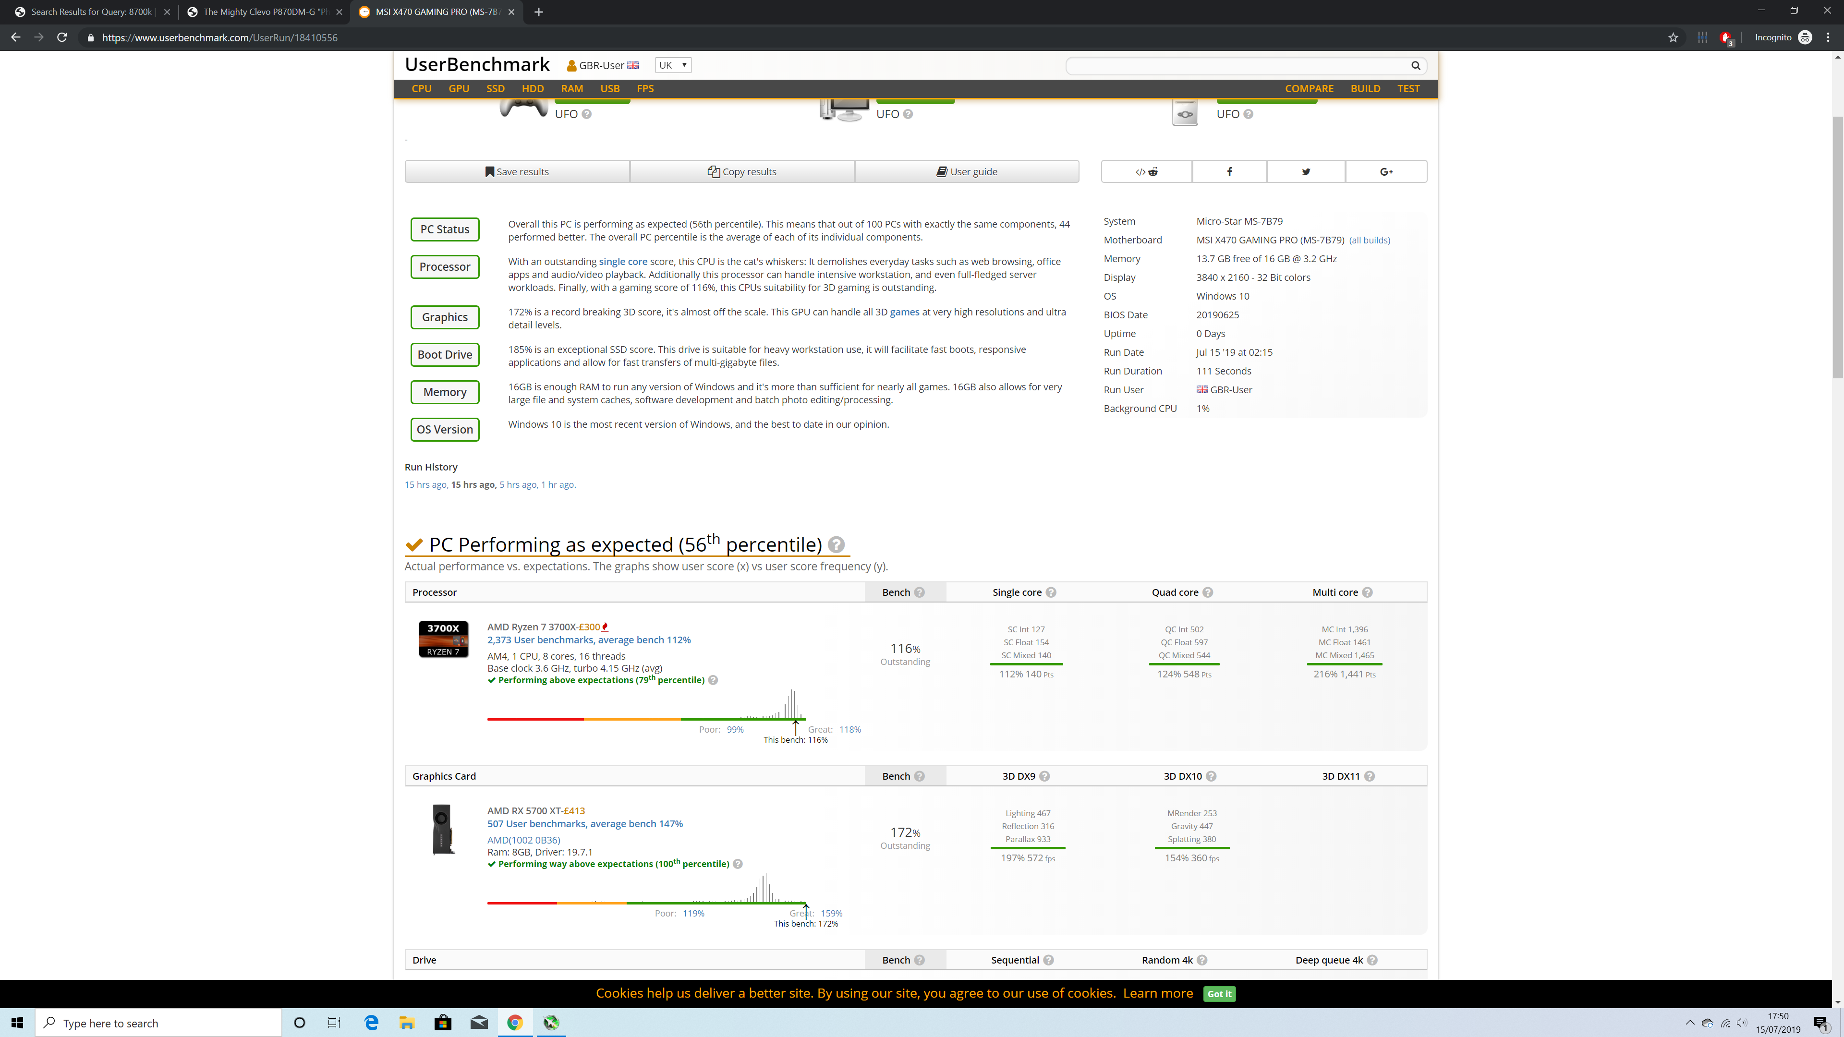Screen dimensions: 1844x1037
Task: Open help icon next to Multi core
Action: point(1367,592)
